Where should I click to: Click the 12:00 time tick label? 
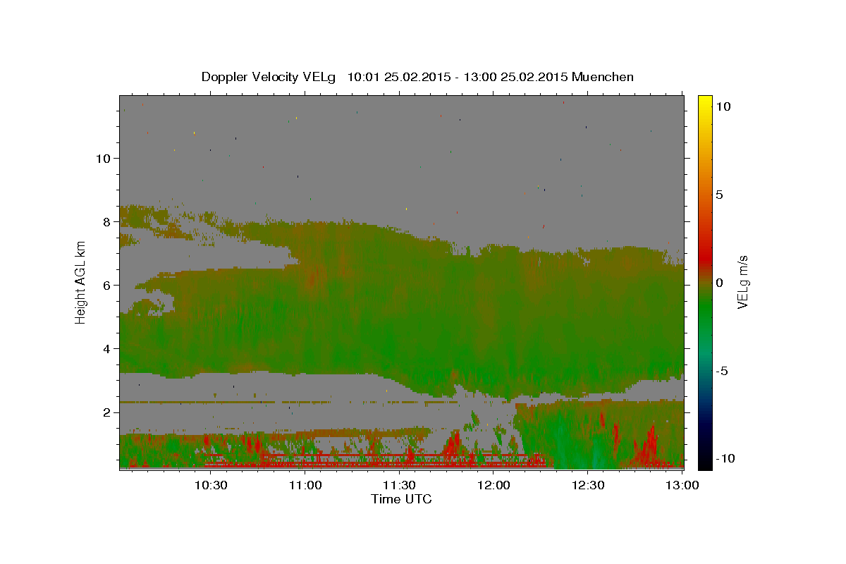click(x=493, y=485)
